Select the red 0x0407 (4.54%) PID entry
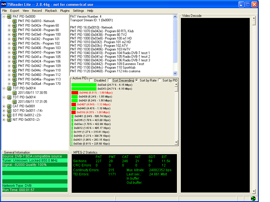The width and height of the screenshot is (270, 202). pyautogui.click(x=91, y=105)
